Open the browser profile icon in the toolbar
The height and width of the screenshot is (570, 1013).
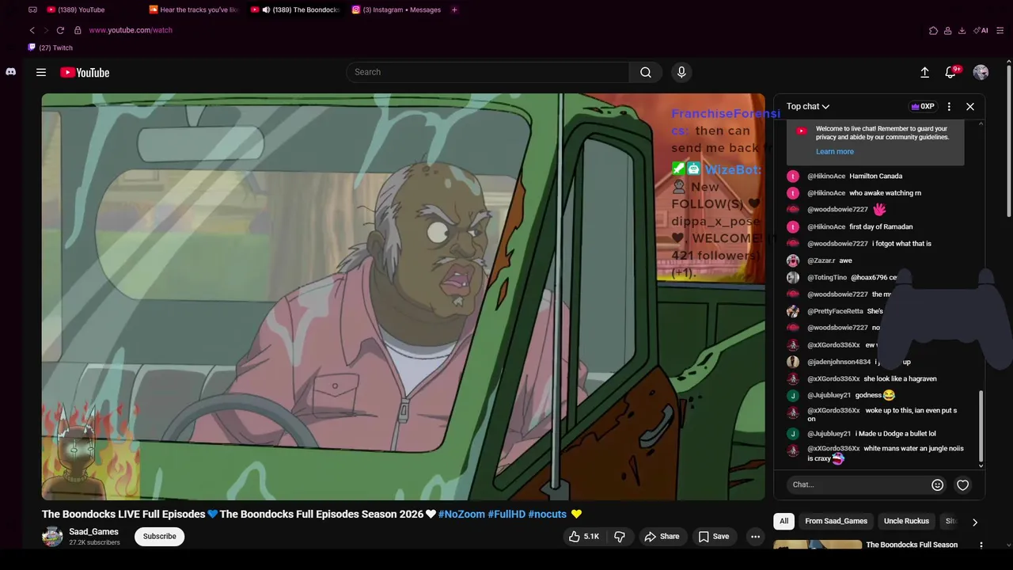(947, 30)
